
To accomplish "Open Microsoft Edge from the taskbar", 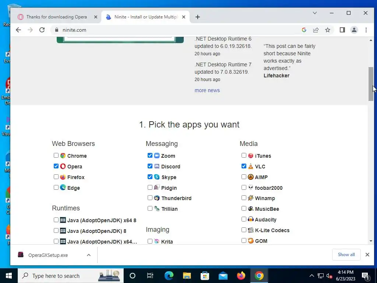I will [x=169, y=276].
